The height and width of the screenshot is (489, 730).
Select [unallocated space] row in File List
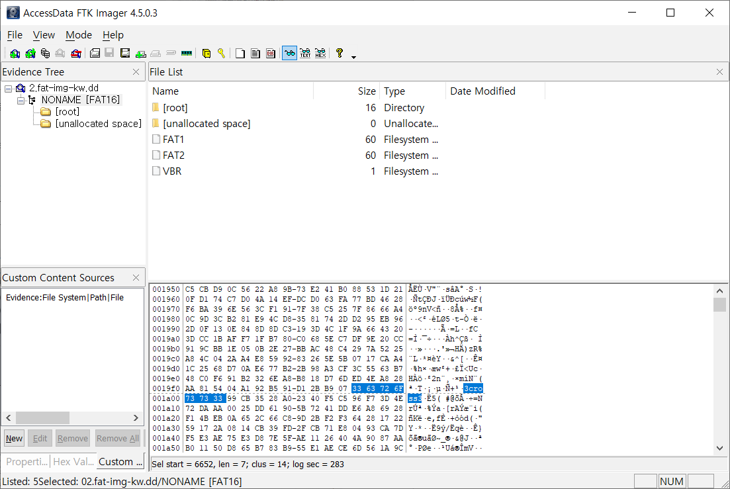(295, 124)
